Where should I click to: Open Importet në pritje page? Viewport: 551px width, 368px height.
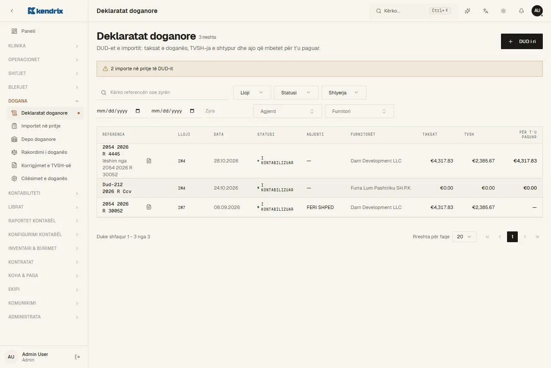coord(44,126)
